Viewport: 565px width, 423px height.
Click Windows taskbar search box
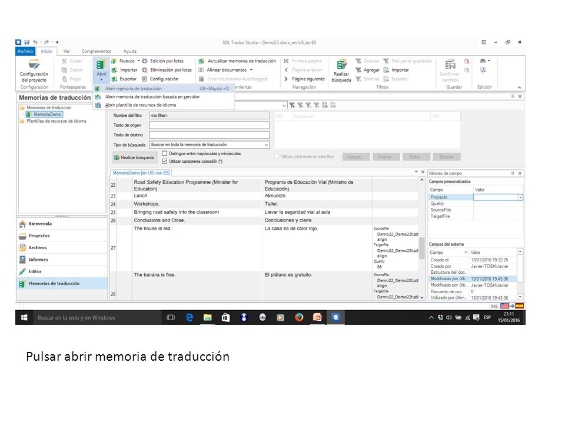pos(97,318)
